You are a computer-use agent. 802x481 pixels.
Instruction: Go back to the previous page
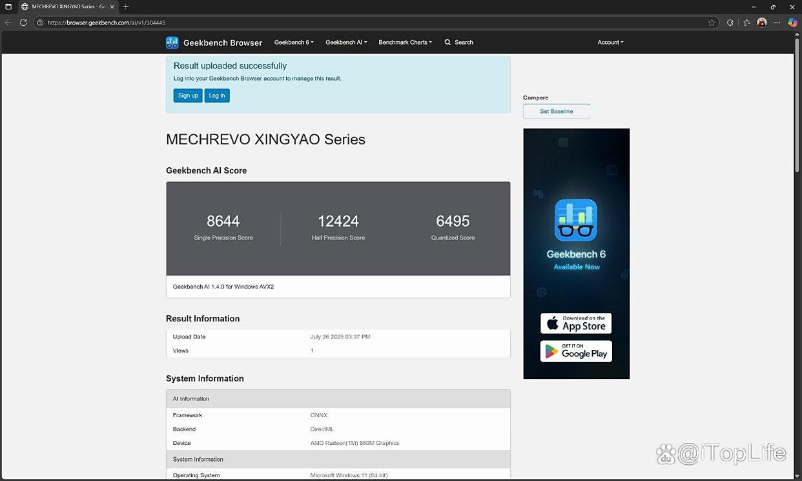coord(8,22)
